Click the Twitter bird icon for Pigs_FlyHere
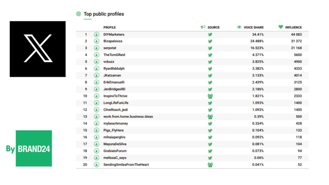Image resolution: width=329 pixels, height=185 pixels. pos(210,130)
